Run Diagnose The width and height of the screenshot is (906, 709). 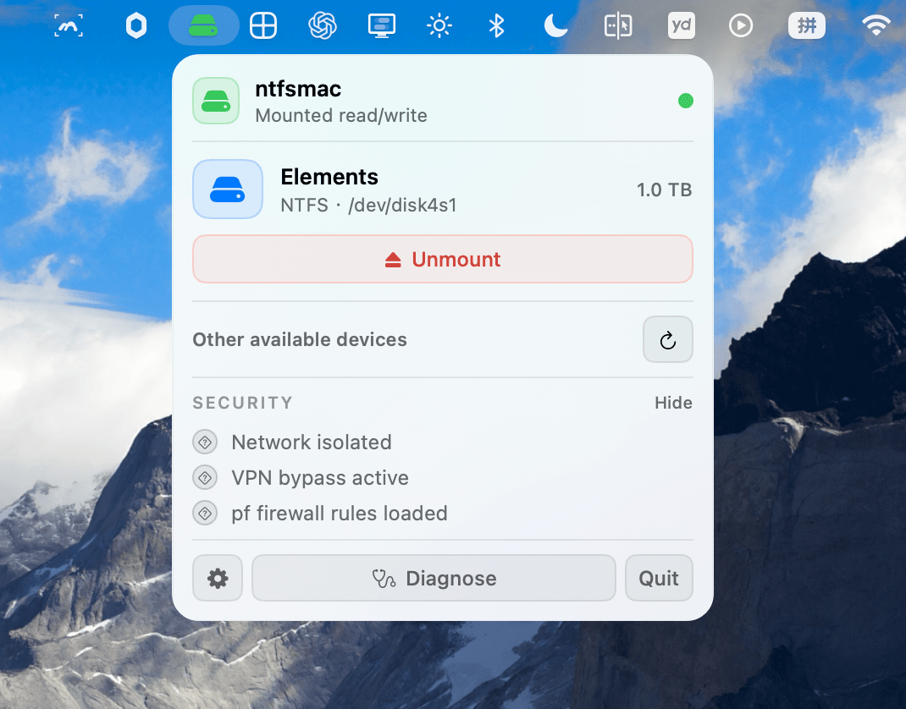point(434,578)
